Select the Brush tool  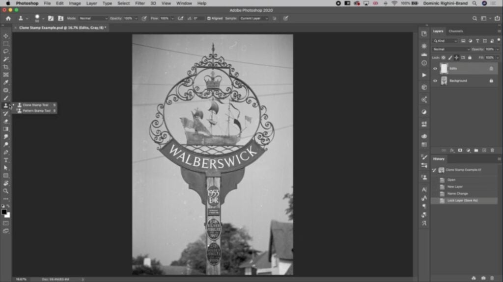click(x=6, y=98)
